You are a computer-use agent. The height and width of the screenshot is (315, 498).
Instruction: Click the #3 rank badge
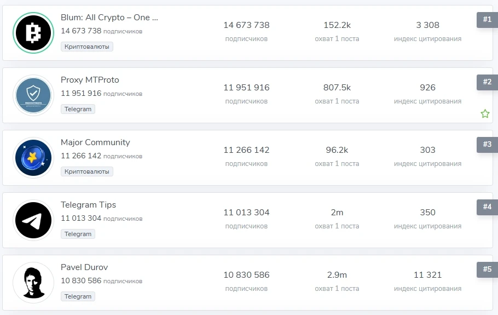487,144
